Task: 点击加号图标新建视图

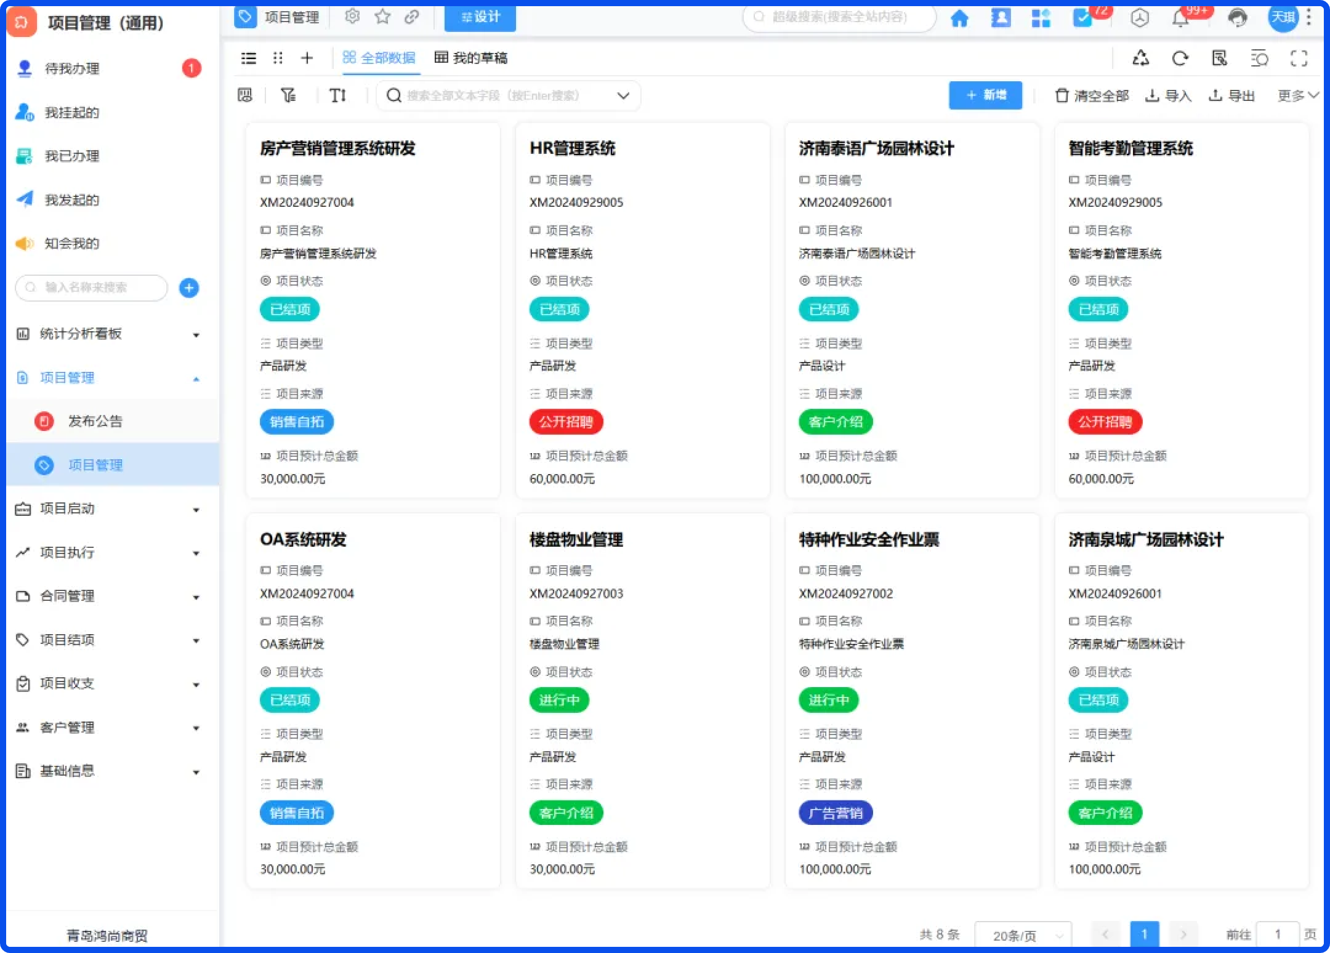Action: 307,58
